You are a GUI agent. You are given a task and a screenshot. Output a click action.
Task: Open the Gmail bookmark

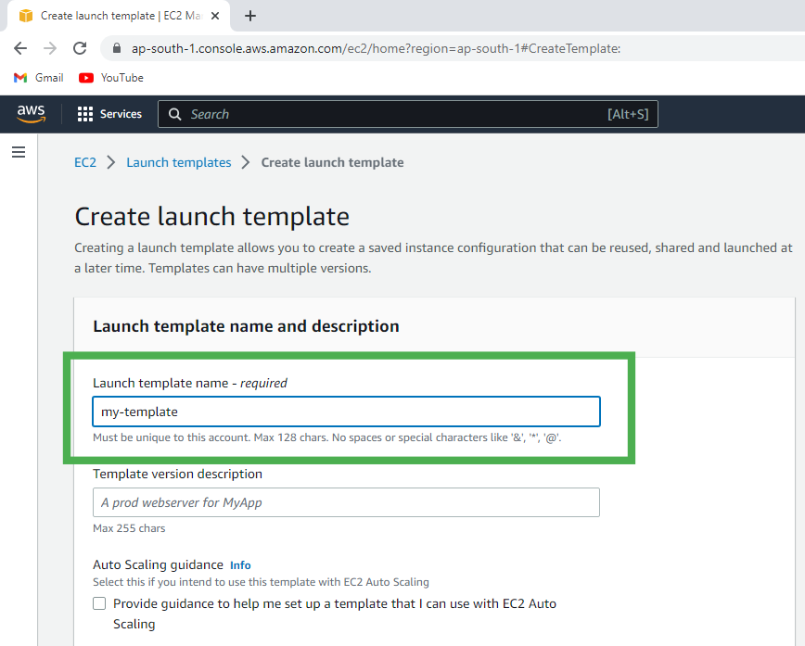[39, 78]
